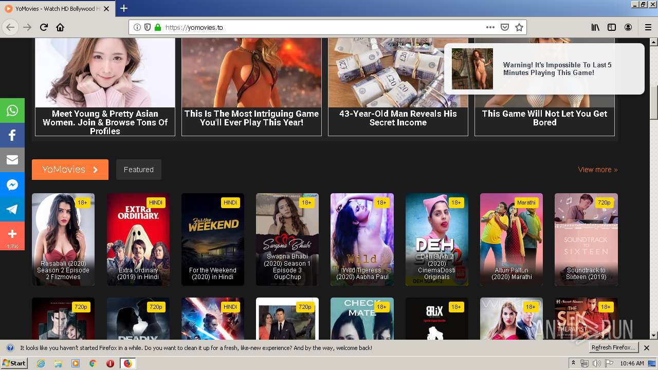Select the YoMovies tab
Viewport: 658px width, 370px height.
click(x=57, y=8)
